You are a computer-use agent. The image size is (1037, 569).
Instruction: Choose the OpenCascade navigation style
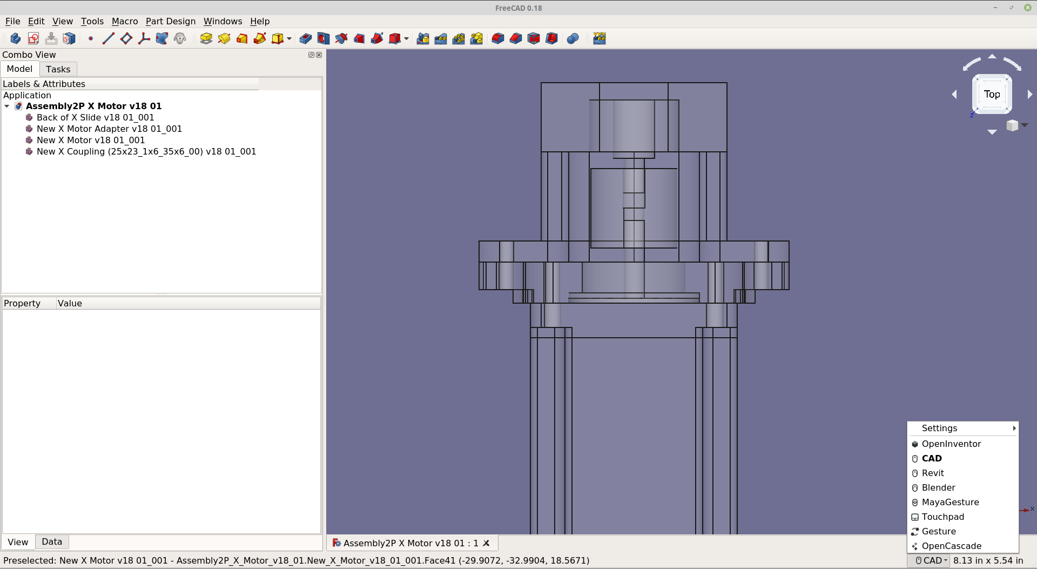(x=963, y=546)
